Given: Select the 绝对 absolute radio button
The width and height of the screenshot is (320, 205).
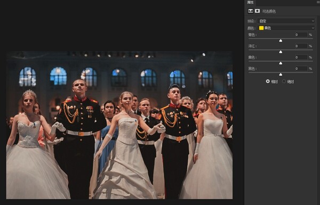Looking at the screenshot, I should (x=284, y=81).
